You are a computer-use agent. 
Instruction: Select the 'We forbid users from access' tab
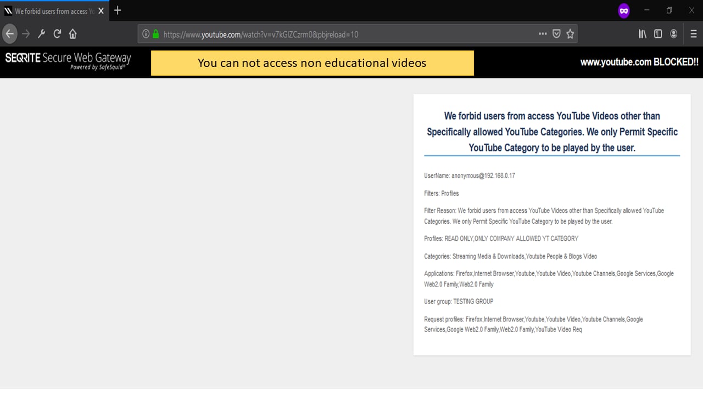(x=55, y=11)
